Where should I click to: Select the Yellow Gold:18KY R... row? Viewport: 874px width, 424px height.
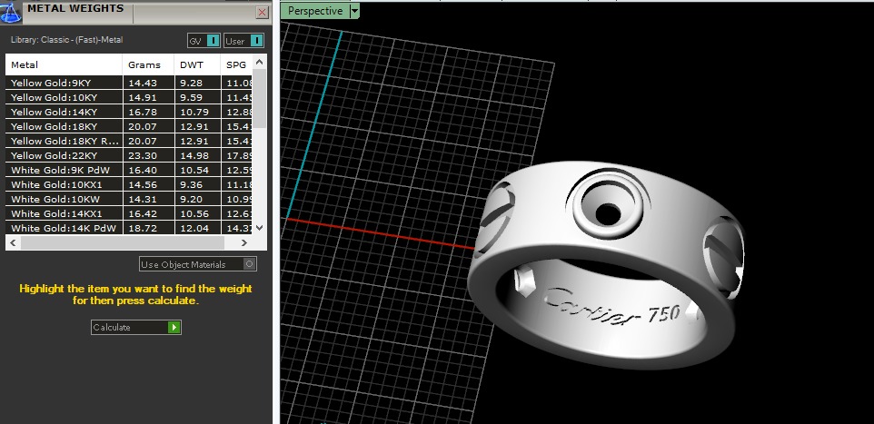click(129, 141)
